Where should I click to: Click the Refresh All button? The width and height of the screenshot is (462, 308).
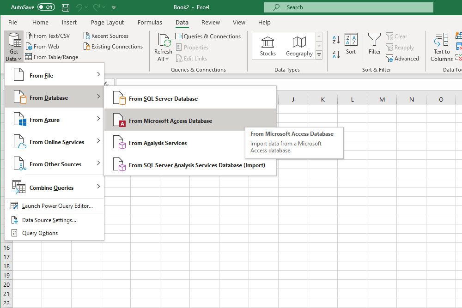[x=163, y=47]
